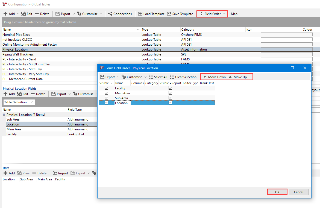The image size is (320, 208).
Task: Click the Customise gear in the Form Field Order dialog
Action: [124, 77]
